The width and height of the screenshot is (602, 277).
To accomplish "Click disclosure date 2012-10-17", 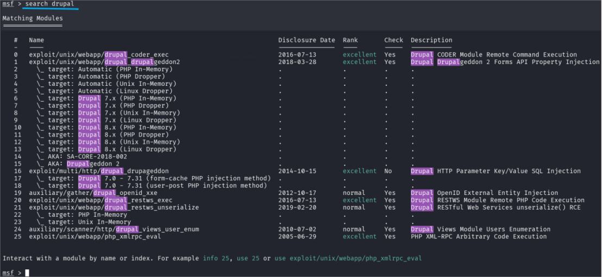I will pyautogui.click(x=297, y=193).
